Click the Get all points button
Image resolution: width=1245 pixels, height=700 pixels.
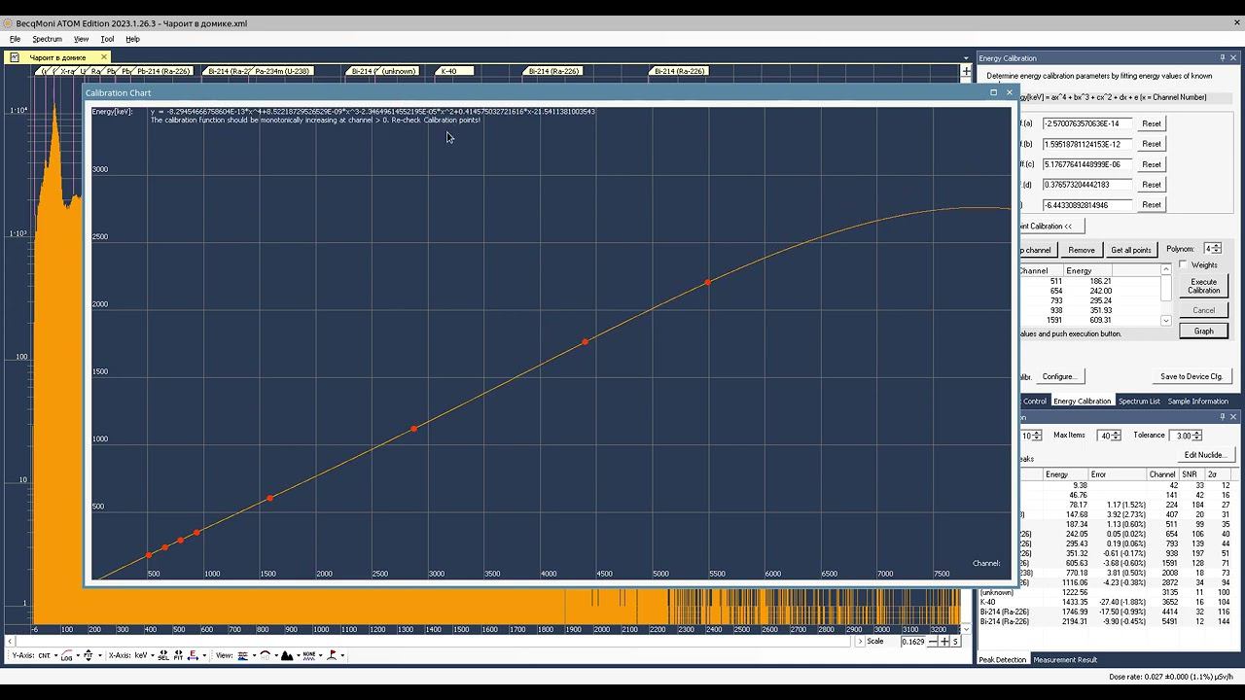1131,250
